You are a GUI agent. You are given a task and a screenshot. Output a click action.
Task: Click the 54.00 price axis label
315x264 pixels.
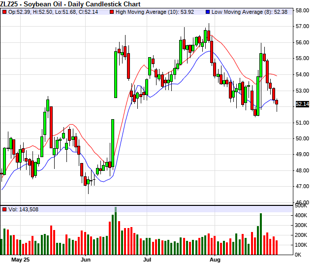pos(302,74)
